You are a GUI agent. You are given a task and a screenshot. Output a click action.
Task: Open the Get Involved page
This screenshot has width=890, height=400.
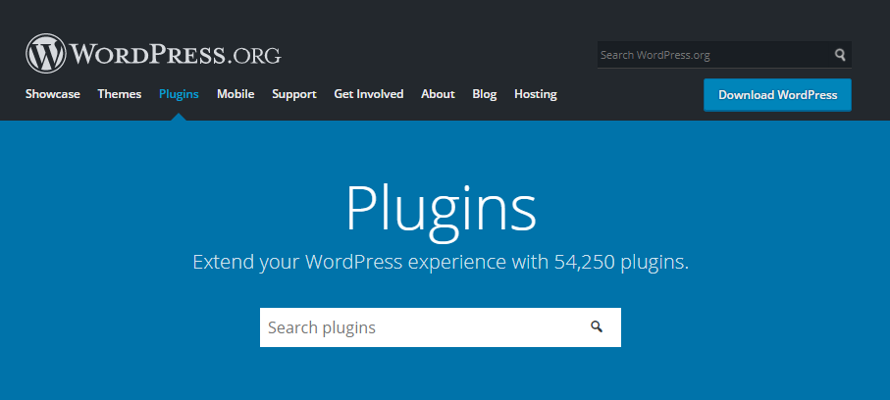369,94
